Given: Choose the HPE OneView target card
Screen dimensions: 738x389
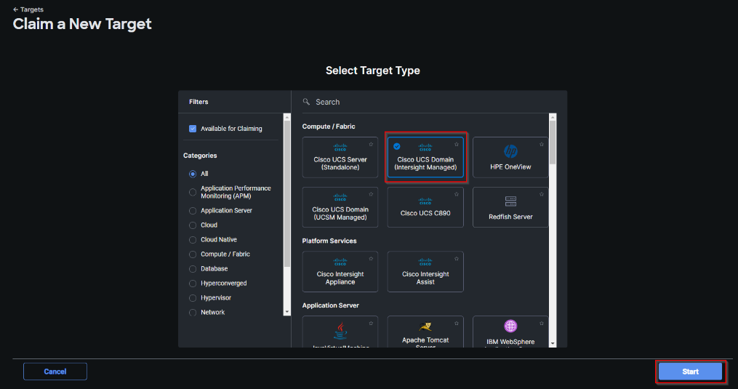Looking at the screenshot, I should (510, 157).
